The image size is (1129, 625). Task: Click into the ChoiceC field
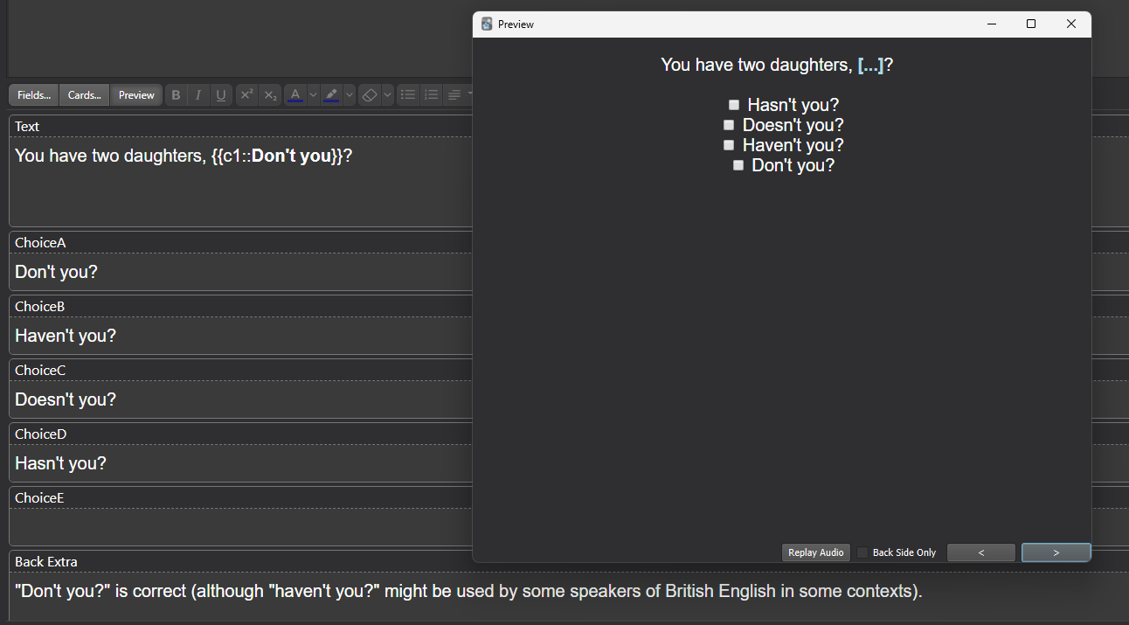[240, 399]
